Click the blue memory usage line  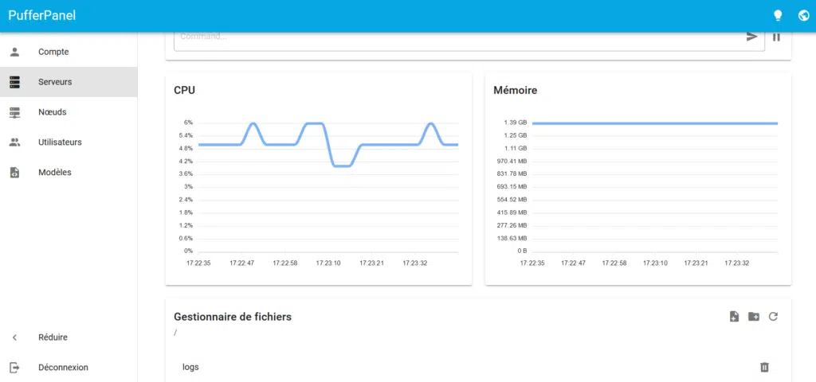(655, 123)
